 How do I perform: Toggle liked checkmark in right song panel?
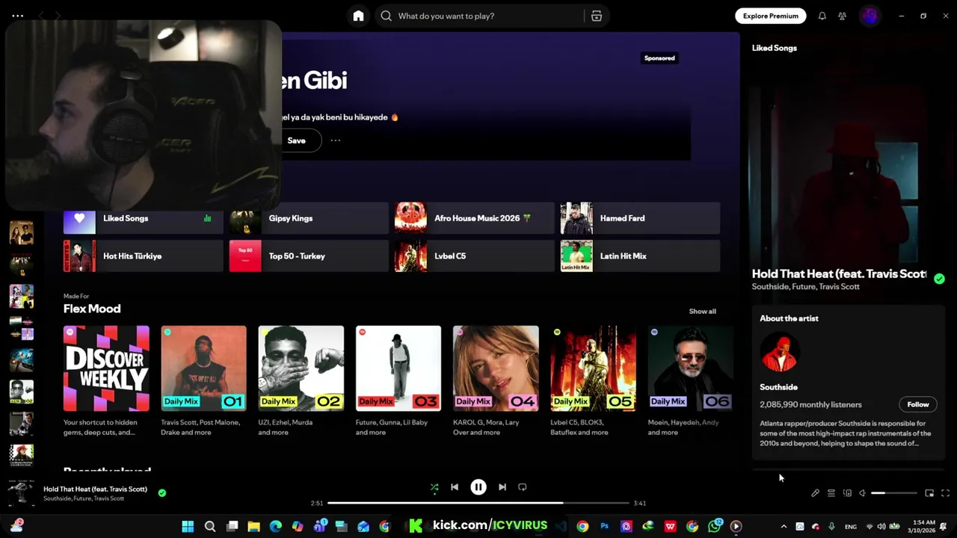point(939,279)
